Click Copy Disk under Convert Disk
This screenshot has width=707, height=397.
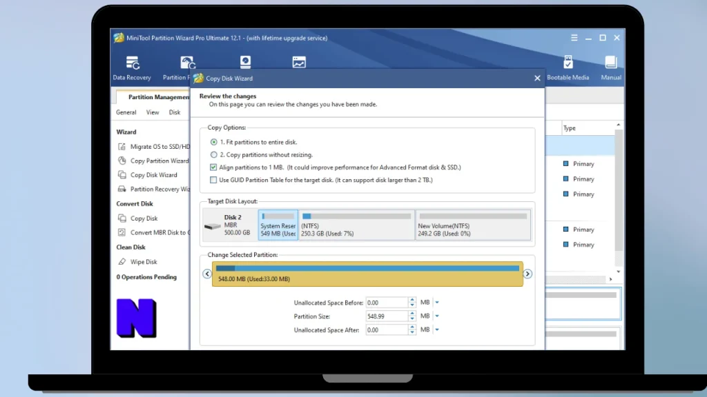144,218
